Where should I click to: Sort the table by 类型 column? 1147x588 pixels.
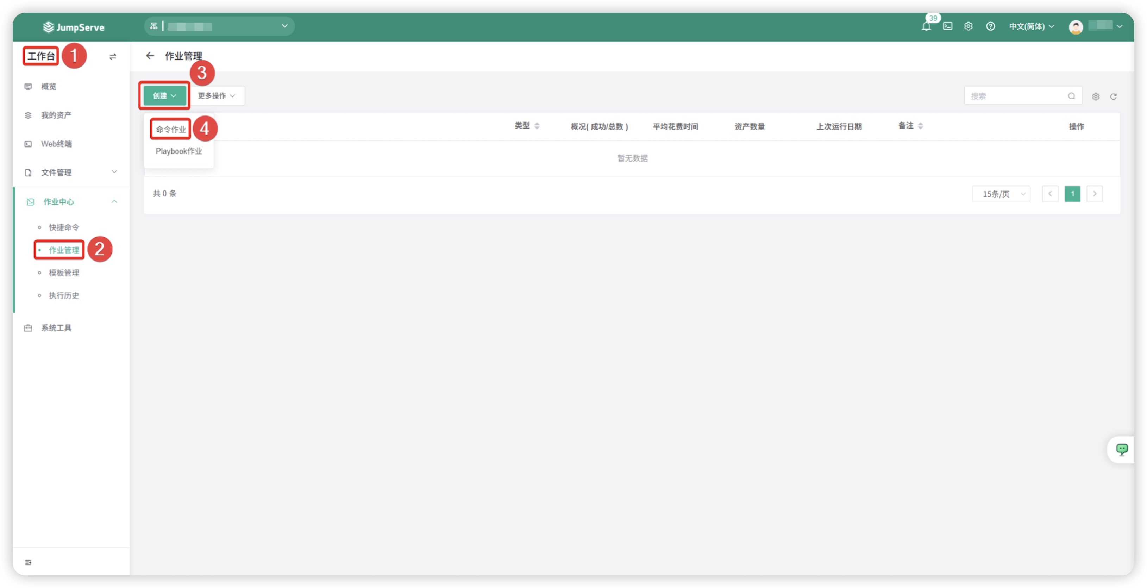(x=537, y=126)
